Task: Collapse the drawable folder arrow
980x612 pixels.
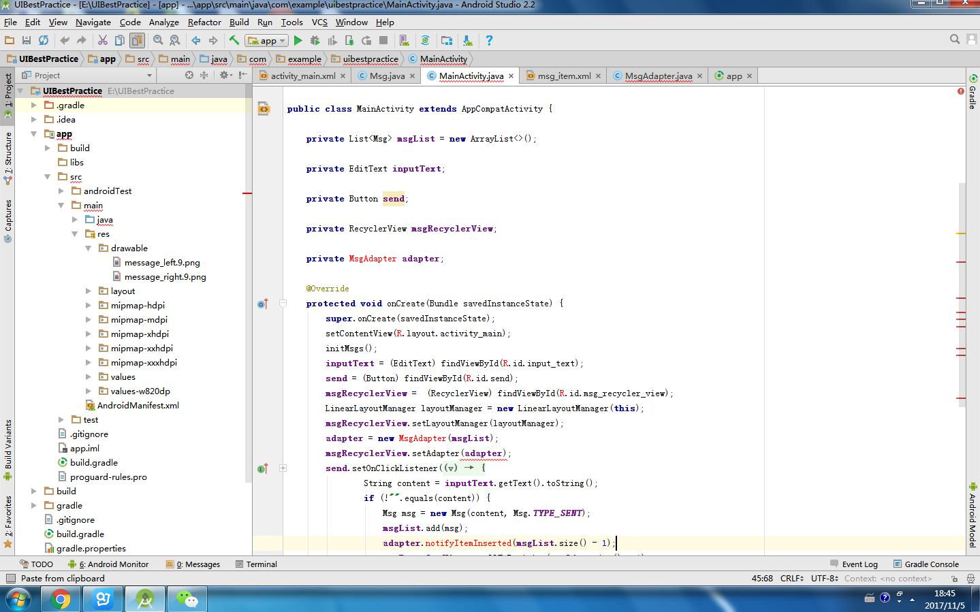Action: pos(88,248)
